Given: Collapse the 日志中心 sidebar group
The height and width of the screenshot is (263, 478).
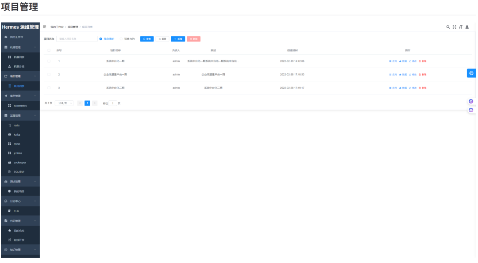Looking at the screenshot, I should pos(20,201).
